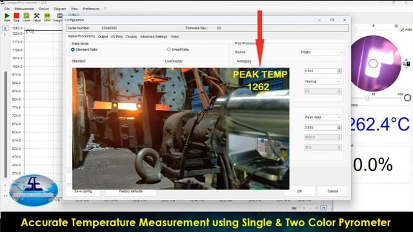The width and height of the screenshot is (413, 232).
Task: Click the 3.000 hold time stepper
Action: (339, 128)
